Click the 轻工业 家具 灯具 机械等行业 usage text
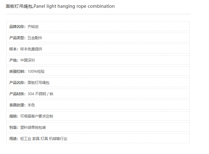 click(44, 139)
